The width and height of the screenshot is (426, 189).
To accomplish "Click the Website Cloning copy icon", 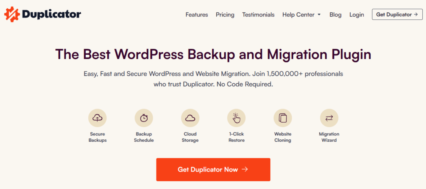I will [x=282, y=118].
